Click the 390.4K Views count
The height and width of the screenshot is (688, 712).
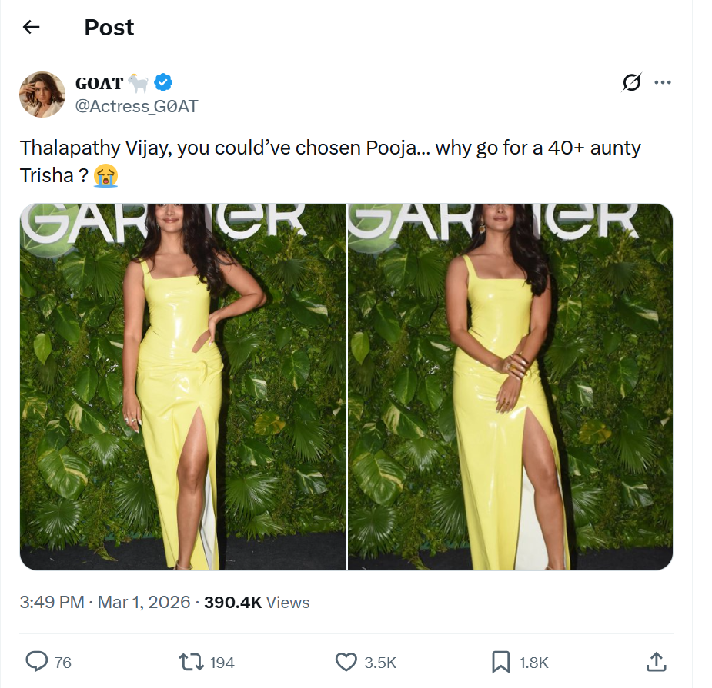[x=257, y=602]
